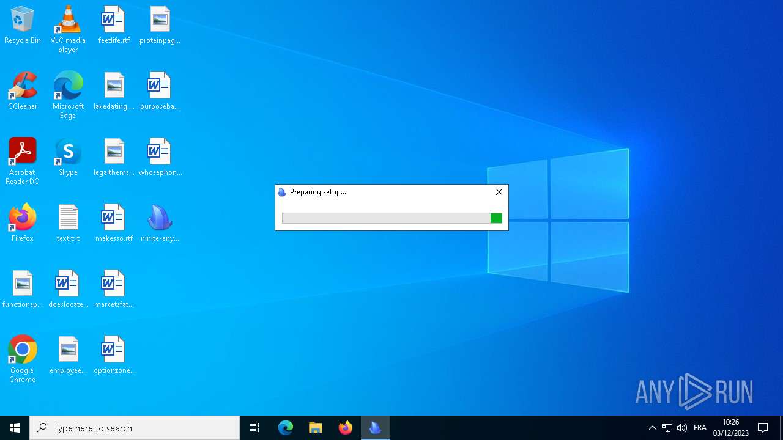The width and height of the screenshot is (783, 440).
Task: Switch the FRA input language indicator
Action: [700, 428]
